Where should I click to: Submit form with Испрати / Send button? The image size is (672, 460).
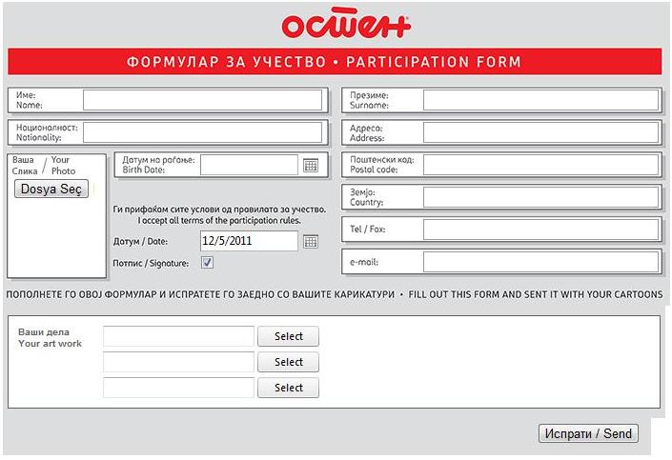pyautogui.click(x=588, y=433)
